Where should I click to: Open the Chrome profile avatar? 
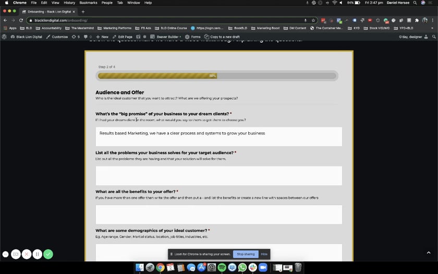coord(425,20)
